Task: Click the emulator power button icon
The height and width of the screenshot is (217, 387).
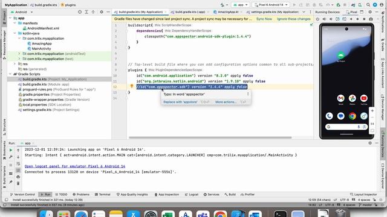Action: pyautogui.click(x=317, y=19)
